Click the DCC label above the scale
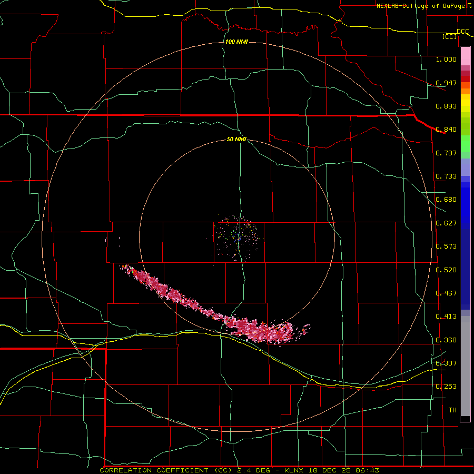The width and height of the screenshot is (474, 474). (462, 32)
